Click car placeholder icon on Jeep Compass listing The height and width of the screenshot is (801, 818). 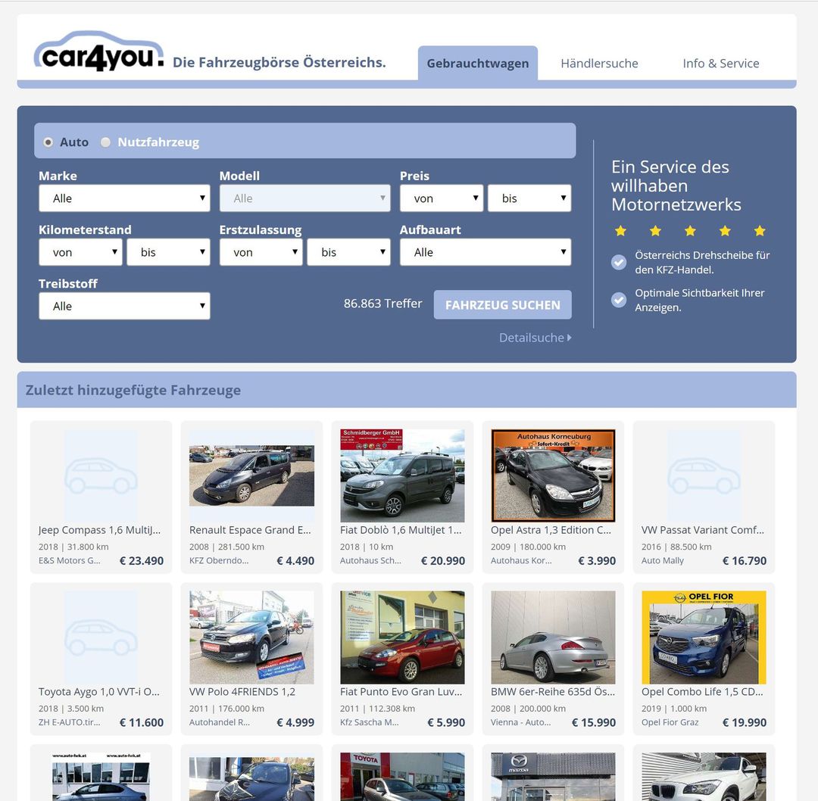(x=101, y=473)
